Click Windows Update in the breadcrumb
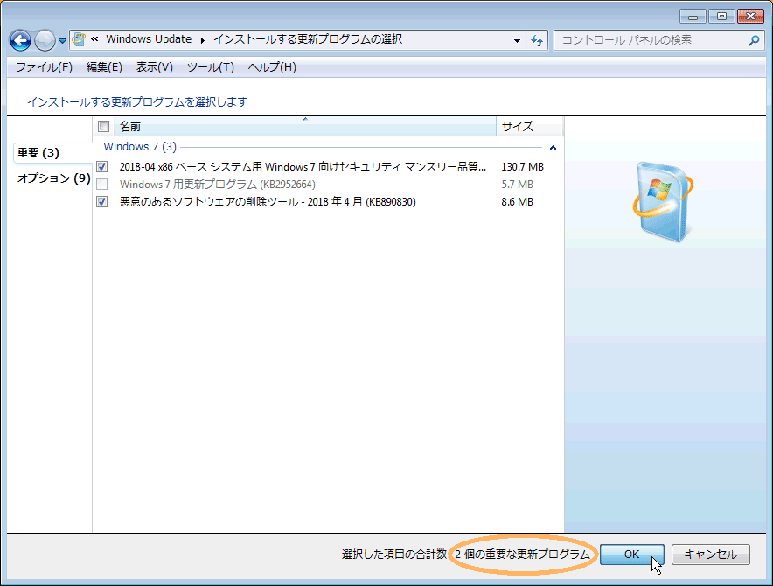 [x=149, y=39]
